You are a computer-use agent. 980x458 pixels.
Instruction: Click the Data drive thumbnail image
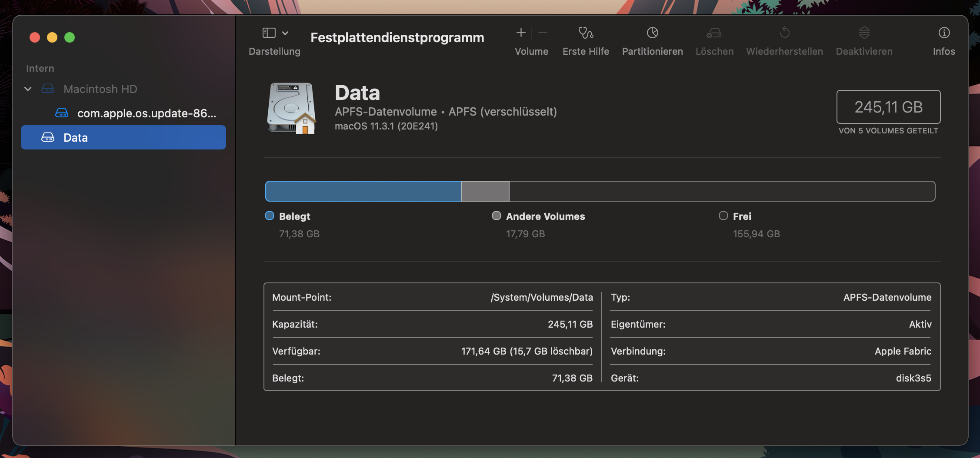[x=291, y=108]
